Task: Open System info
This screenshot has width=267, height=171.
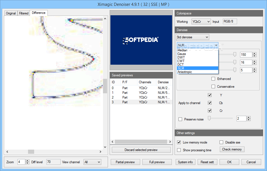Action: [x=185, y=162]
